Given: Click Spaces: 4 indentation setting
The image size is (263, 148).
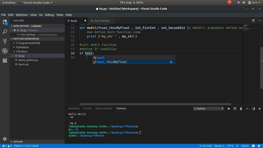Looking at the screenshot, I should pyautogui.click(x=219, y=146).
